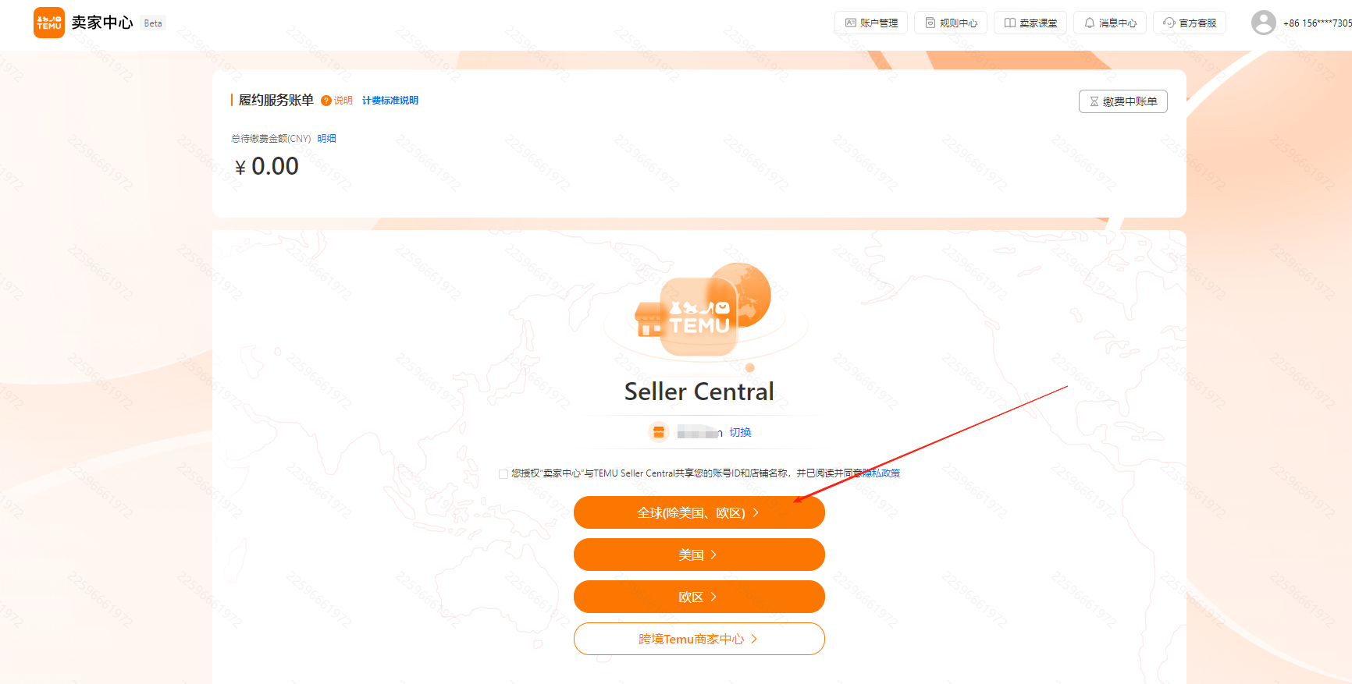Click the TEMU logo icon in header
1352x684 pixels.
tap(49, 23)
